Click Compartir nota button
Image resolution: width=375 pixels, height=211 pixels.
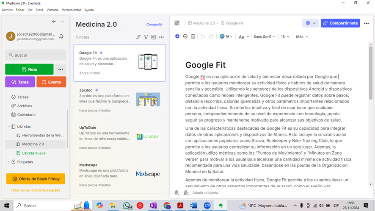pyautogui.click(x=340, y=23)
